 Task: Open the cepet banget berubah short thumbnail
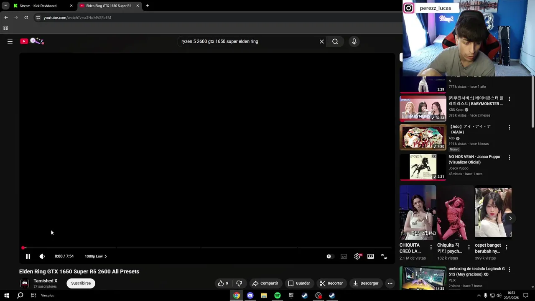[x=493, y=212]
